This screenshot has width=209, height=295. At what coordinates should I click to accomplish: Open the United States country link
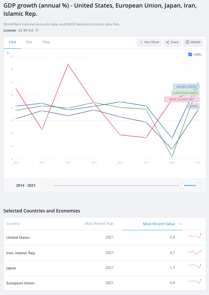coord(18,237)
